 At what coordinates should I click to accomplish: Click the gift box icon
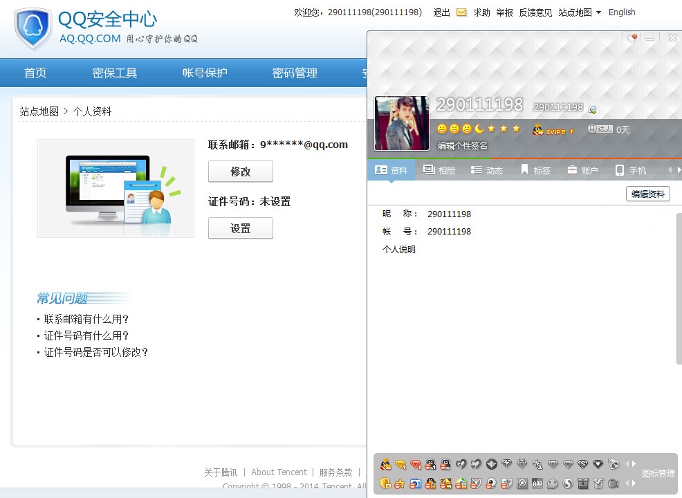[x=583, y=483]
